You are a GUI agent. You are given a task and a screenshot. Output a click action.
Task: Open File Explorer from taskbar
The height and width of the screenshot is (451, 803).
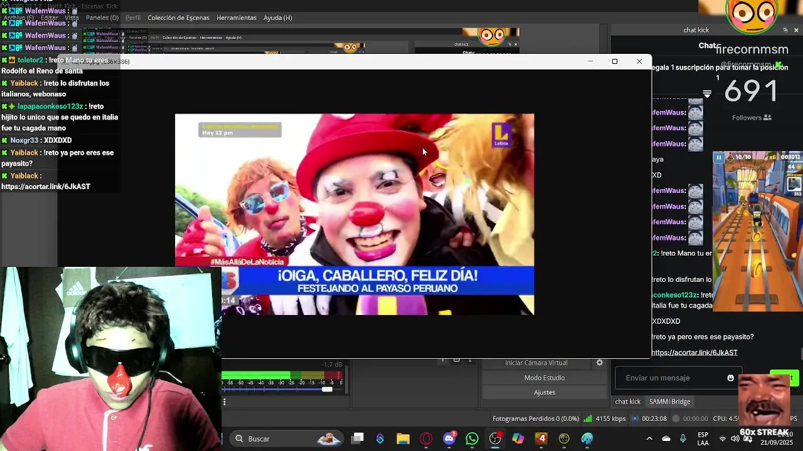[x=403, y=438]
